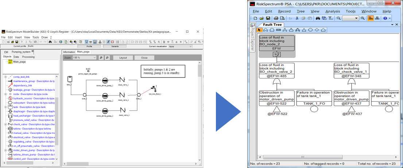This screenshot has width=403, height=168.
Task: Click Find binoculars icon in RiskSpectrum PSA
Action: coord(318,18)
